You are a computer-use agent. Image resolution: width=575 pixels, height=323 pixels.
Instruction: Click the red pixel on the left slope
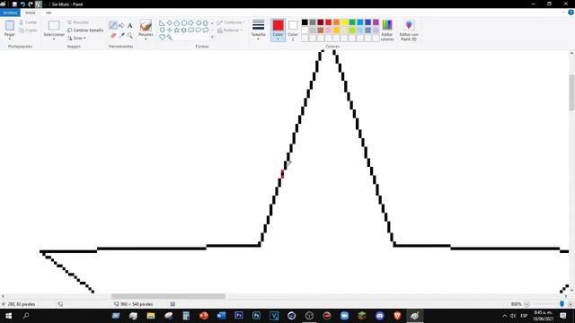coord(282,174)
